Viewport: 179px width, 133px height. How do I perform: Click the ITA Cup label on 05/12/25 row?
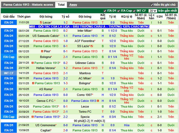(x=9, y=57)
